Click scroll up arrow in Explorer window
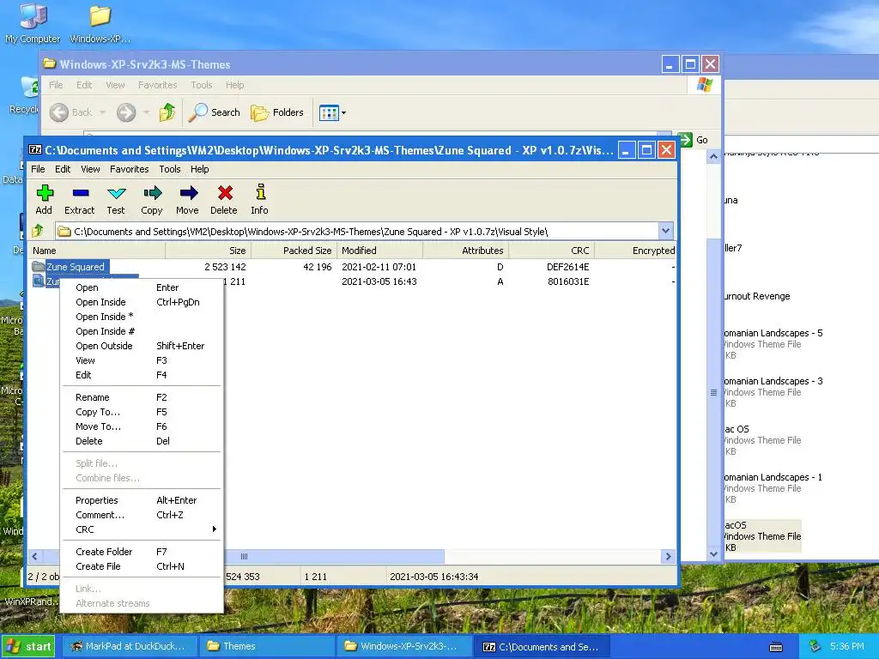The height and width of the screenshot is (659, 879). point(713,158)
